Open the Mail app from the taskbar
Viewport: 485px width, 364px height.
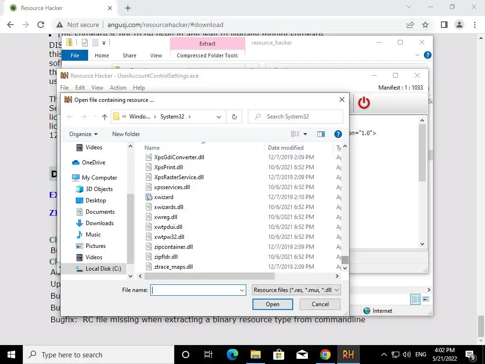click(302, 355)
